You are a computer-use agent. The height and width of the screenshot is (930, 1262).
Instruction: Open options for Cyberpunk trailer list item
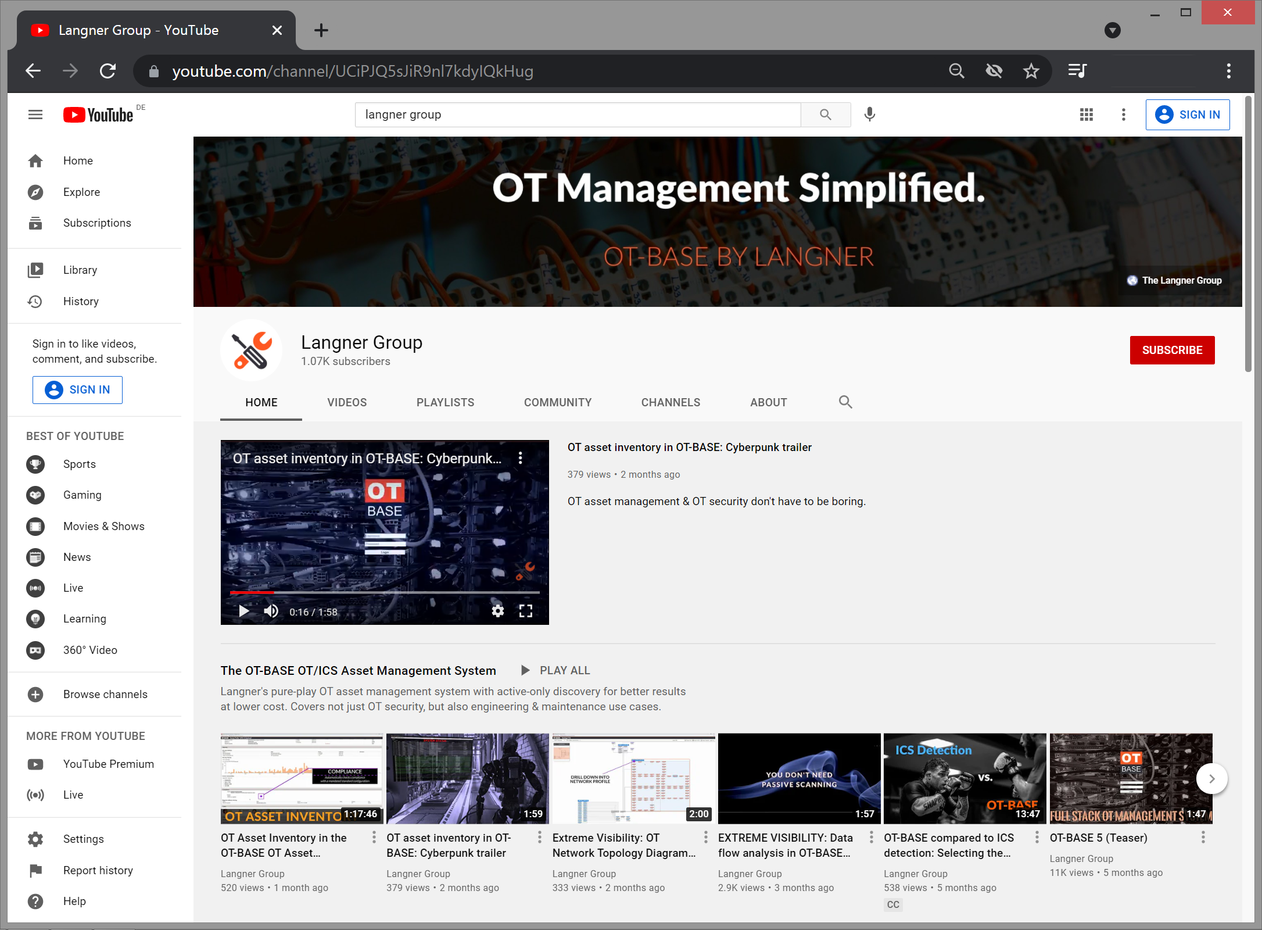tap(539, 837)
